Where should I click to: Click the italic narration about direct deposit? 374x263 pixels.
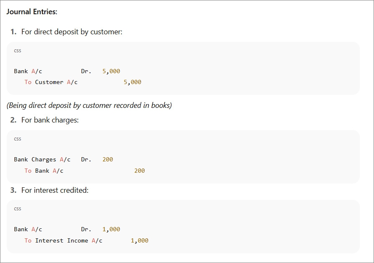click(x=89, y=105)
